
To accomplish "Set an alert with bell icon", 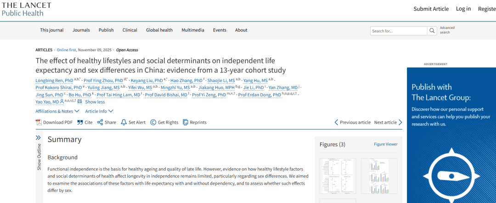I will tap(133, 122).
